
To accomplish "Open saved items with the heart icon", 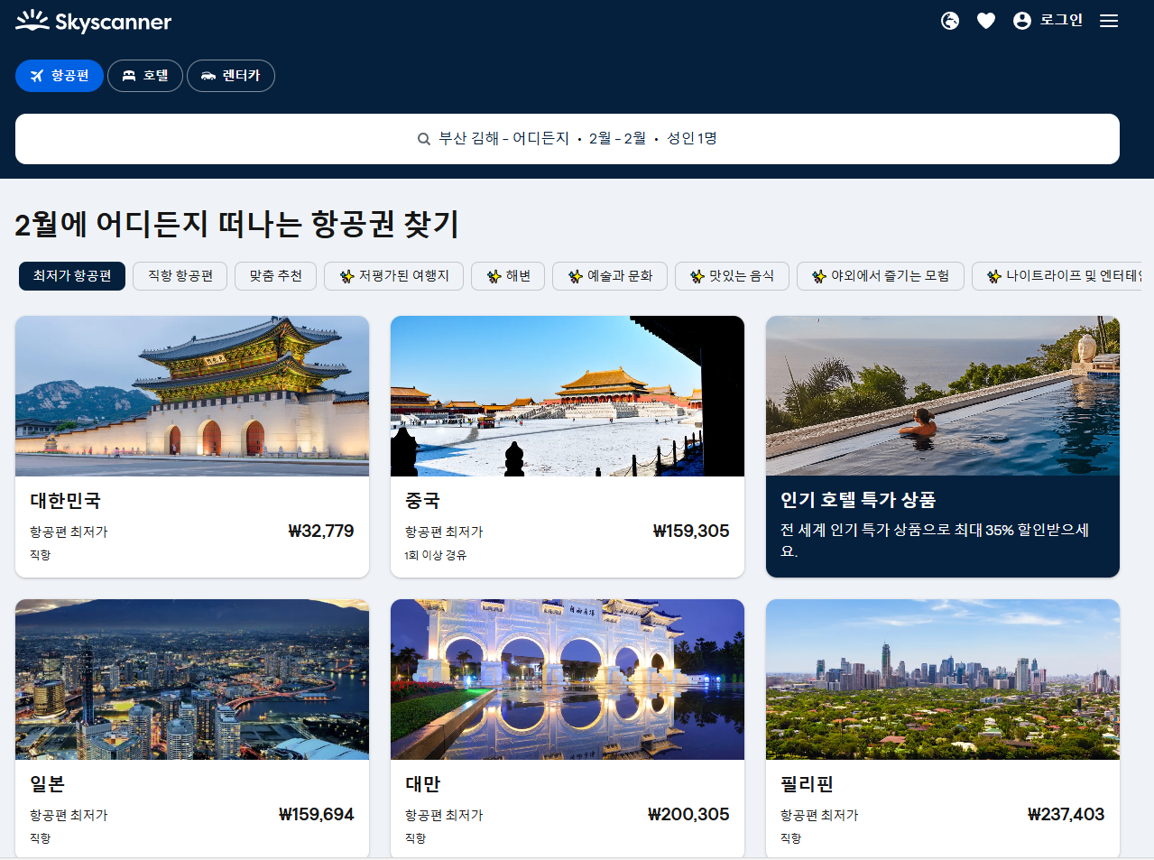I will point(985,20).
